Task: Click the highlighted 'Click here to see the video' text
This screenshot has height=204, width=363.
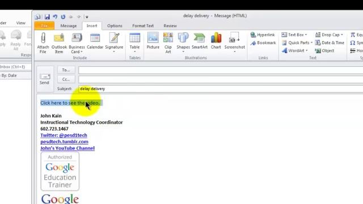Action: click(70, 103)
